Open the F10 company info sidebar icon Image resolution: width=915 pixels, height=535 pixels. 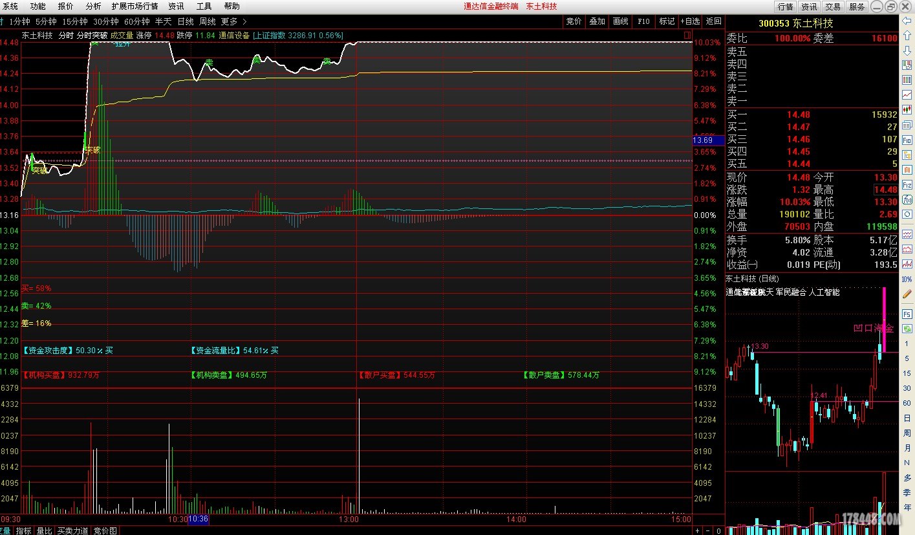907,138
